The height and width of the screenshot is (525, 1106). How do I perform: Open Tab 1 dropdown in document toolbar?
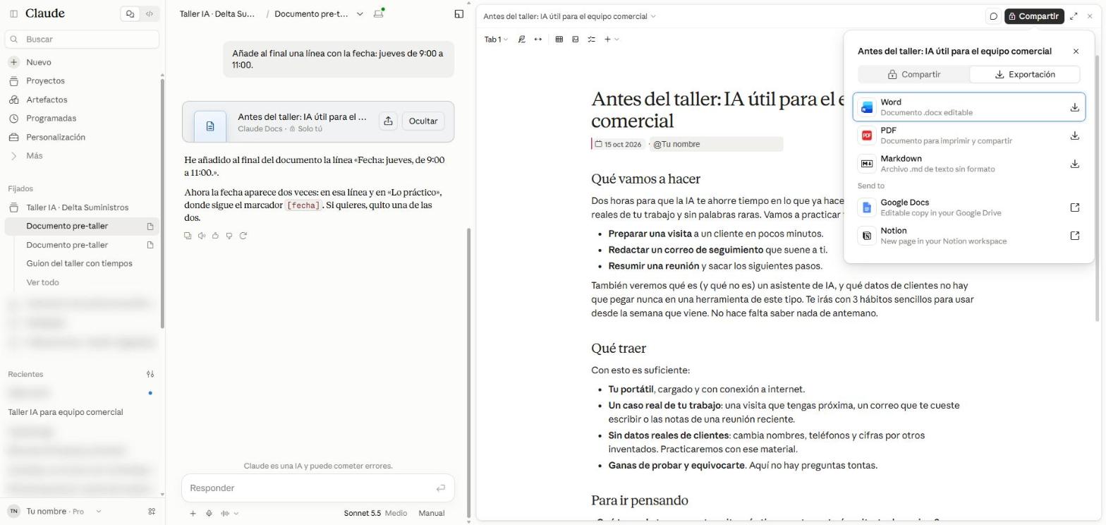click(496, 40)
